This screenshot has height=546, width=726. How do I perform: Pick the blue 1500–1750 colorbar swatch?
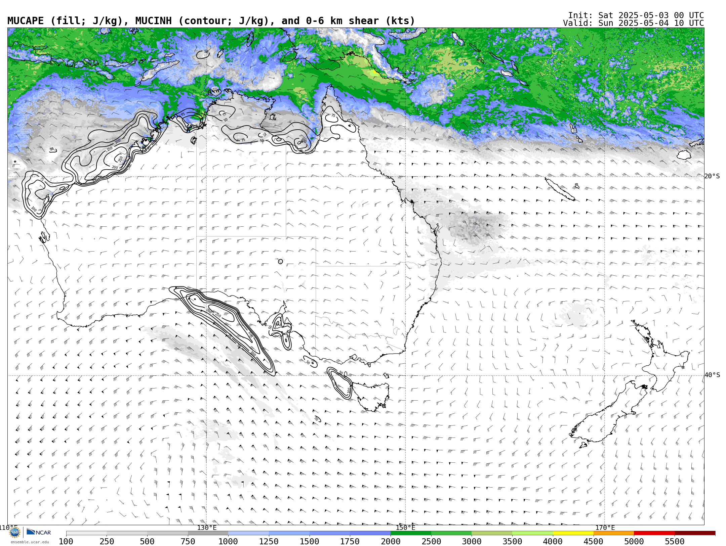coord(330,533)
